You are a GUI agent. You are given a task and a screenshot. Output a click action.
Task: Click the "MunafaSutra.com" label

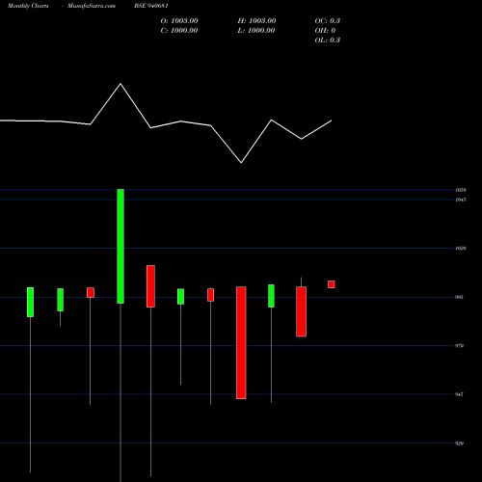(92, 6)
